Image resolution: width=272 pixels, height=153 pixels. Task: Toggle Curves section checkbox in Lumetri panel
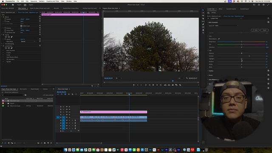[268, 75]
